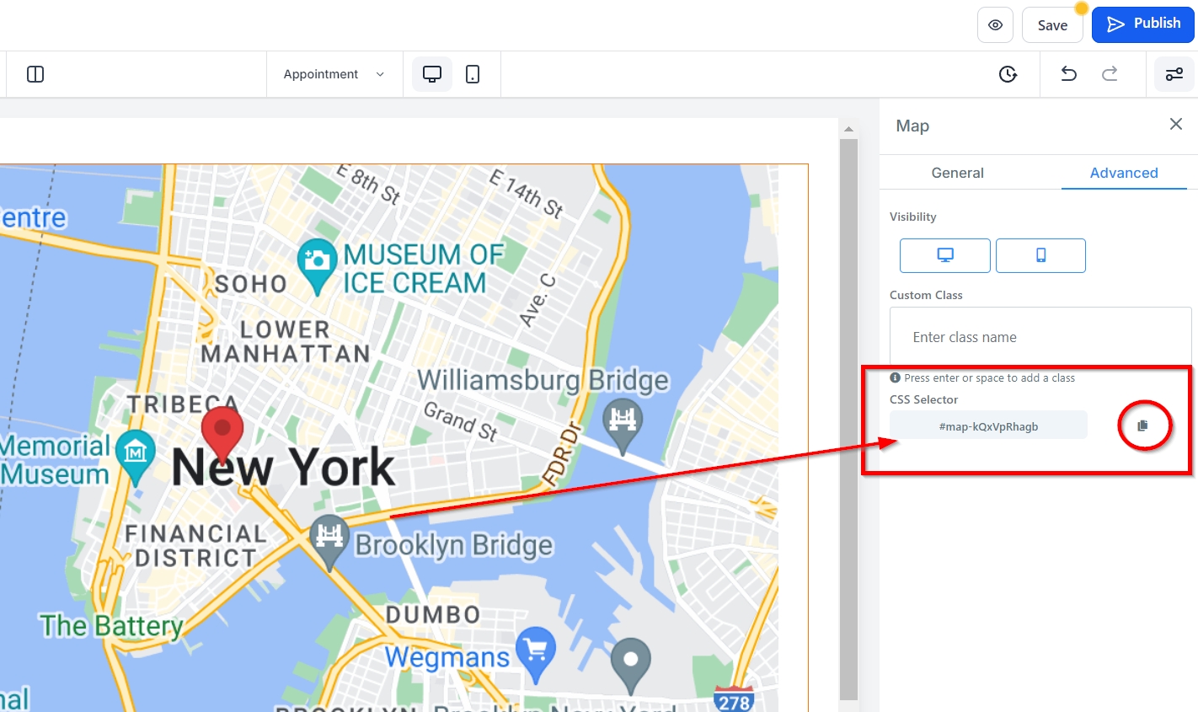Click the canvas scrollbar up arrow

(848, 129)
